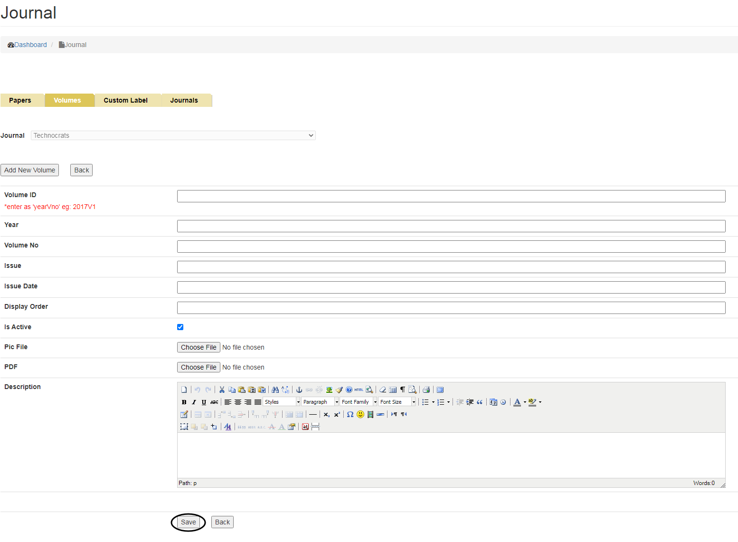
Task: Toggle the Is Active checkbox
Action: tap(180, 327)
